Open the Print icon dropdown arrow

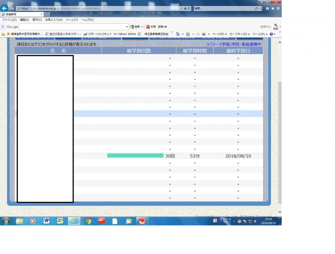(209, 34)
